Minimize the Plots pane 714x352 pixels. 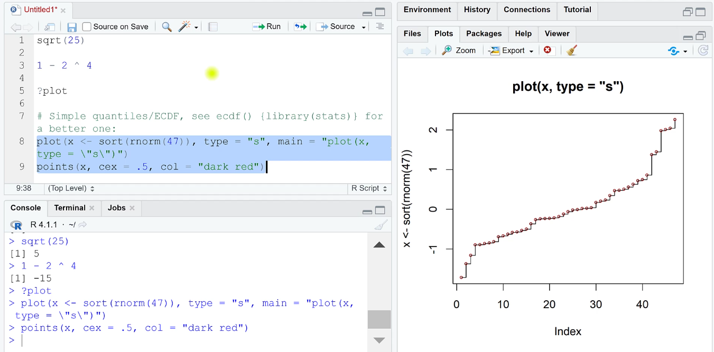[x=688, y=38]
